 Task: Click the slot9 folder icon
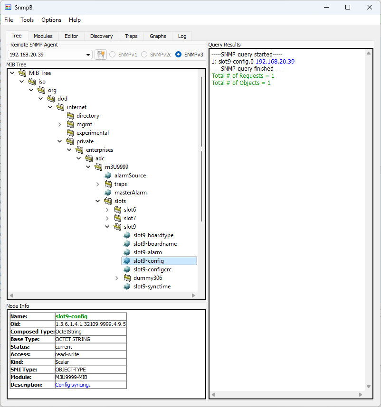117,227
